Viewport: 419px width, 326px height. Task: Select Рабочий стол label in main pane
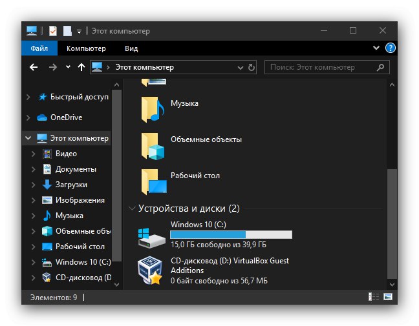[x=195, y=176]
